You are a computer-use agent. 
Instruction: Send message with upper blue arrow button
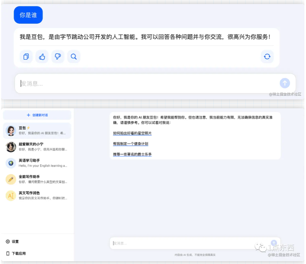(285, 83)
